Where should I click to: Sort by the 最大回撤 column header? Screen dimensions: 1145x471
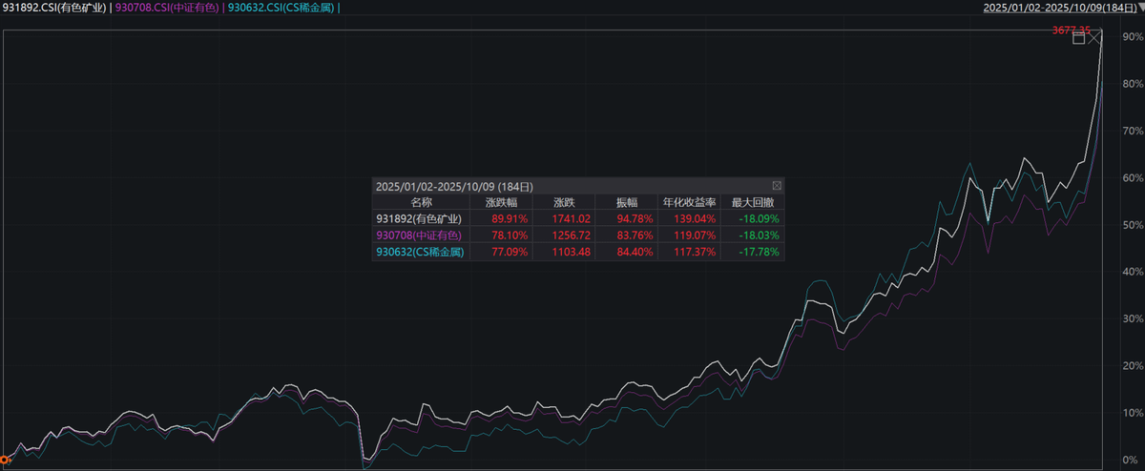point(752,202)
